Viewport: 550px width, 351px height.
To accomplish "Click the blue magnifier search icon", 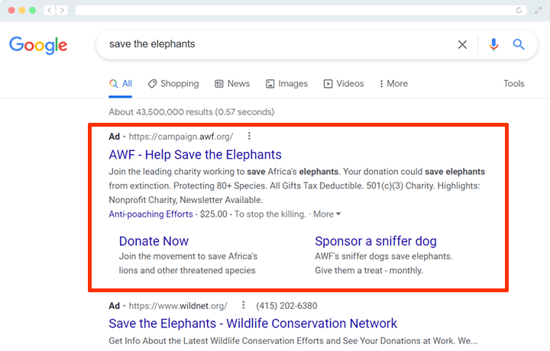I will [x=519, y=44].
